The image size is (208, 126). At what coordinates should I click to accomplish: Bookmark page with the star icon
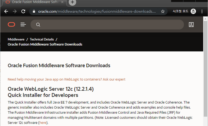point(163,11)
